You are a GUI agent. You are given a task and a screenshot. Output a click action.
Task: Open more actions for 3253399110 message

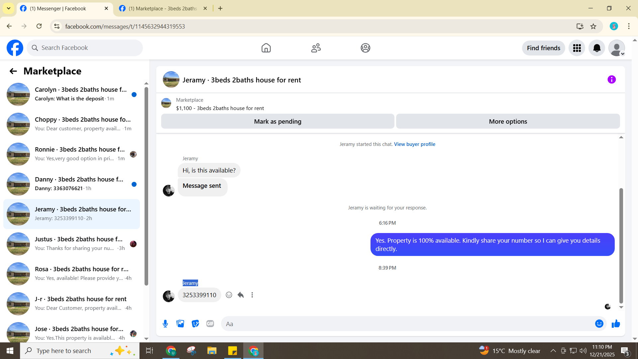coord(252,295)
